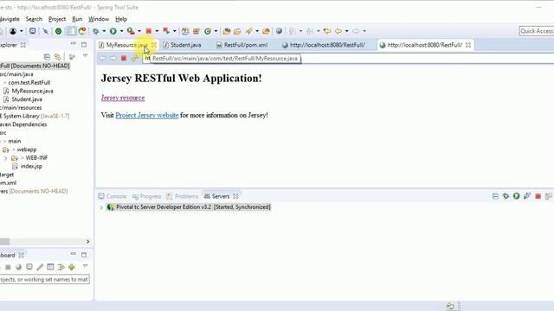The image size is (554, 311).
Task: Click the browser Forward arrow button
Action: [113, 58]
